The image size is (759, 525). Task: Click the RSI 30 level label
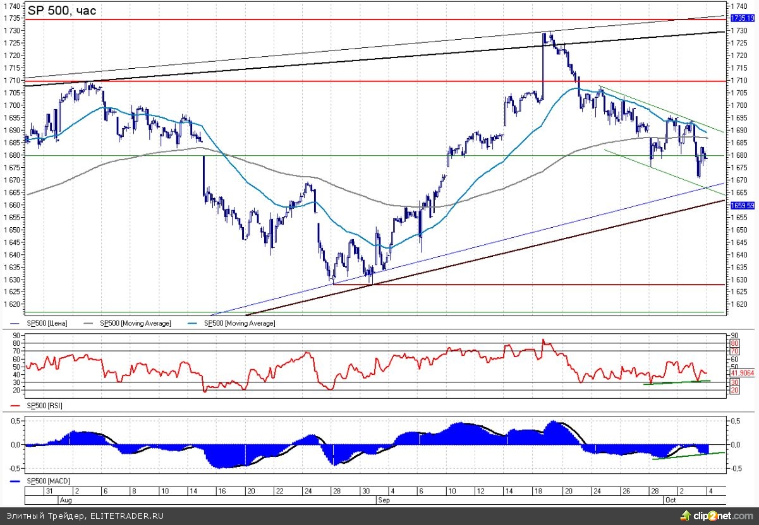click(735, 382)
